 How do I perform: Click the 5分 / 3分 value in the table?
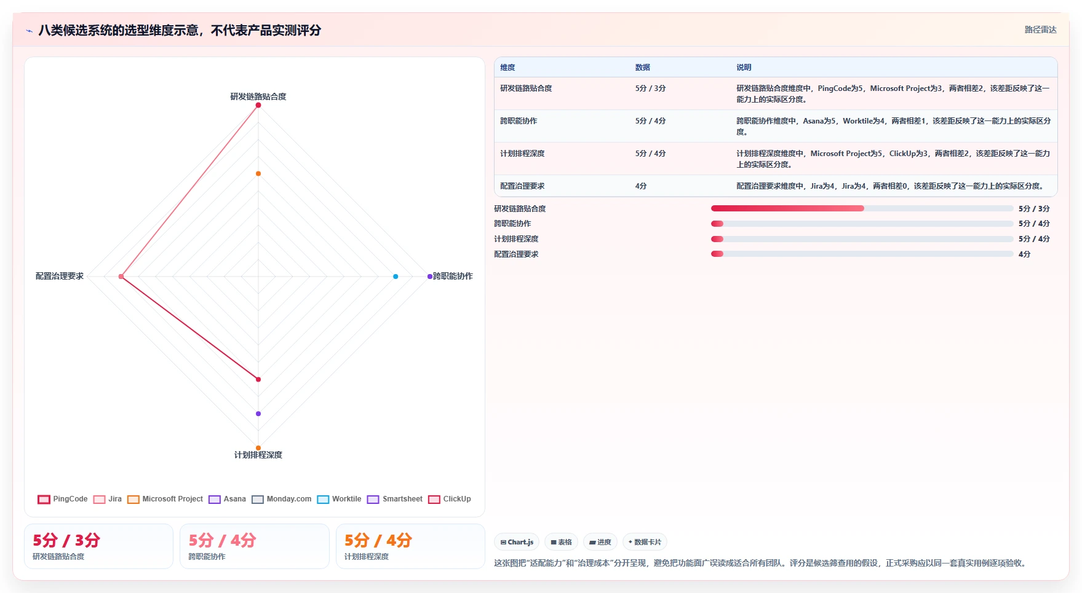click(x=650, y=88)
